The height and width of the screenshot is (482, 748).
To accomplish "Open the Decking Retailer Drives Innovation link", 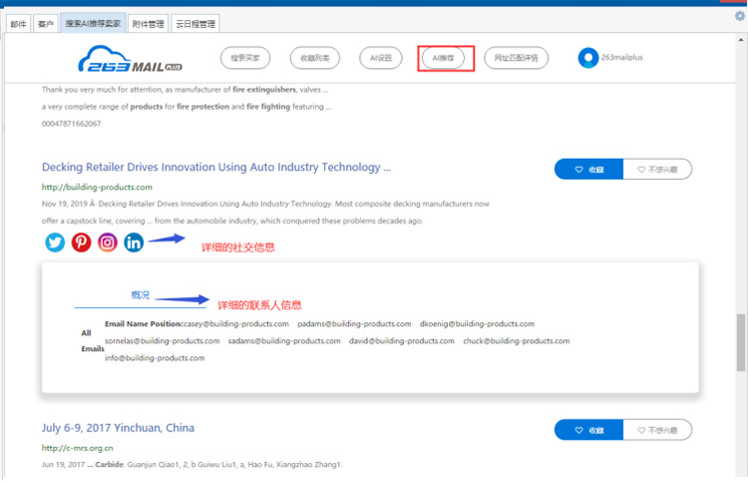I will (215, 168).
